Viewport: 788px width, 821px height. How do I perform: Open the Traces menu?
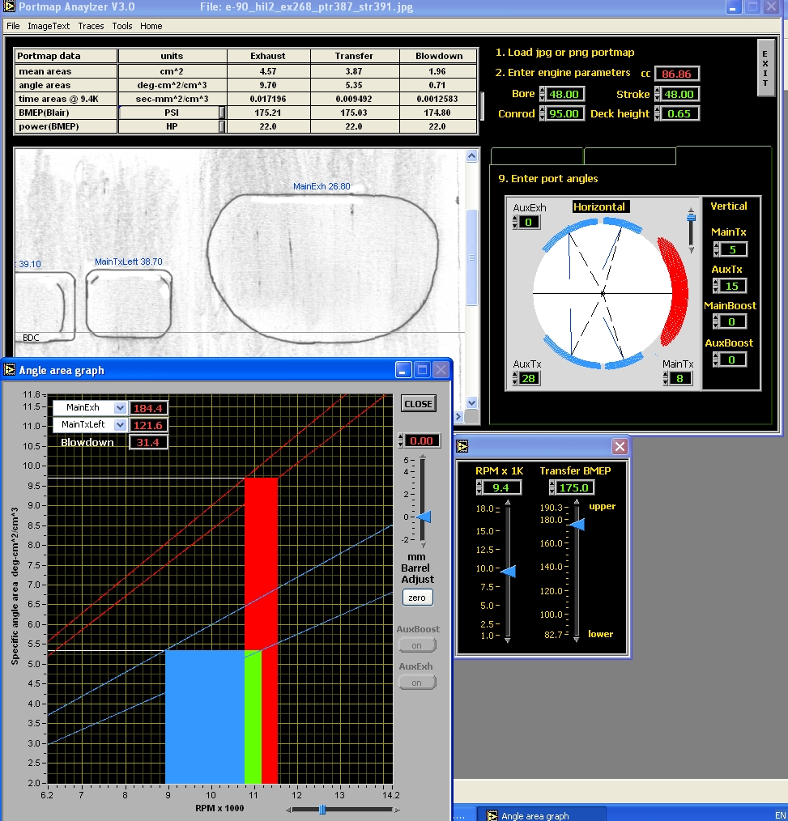(91, 26)
